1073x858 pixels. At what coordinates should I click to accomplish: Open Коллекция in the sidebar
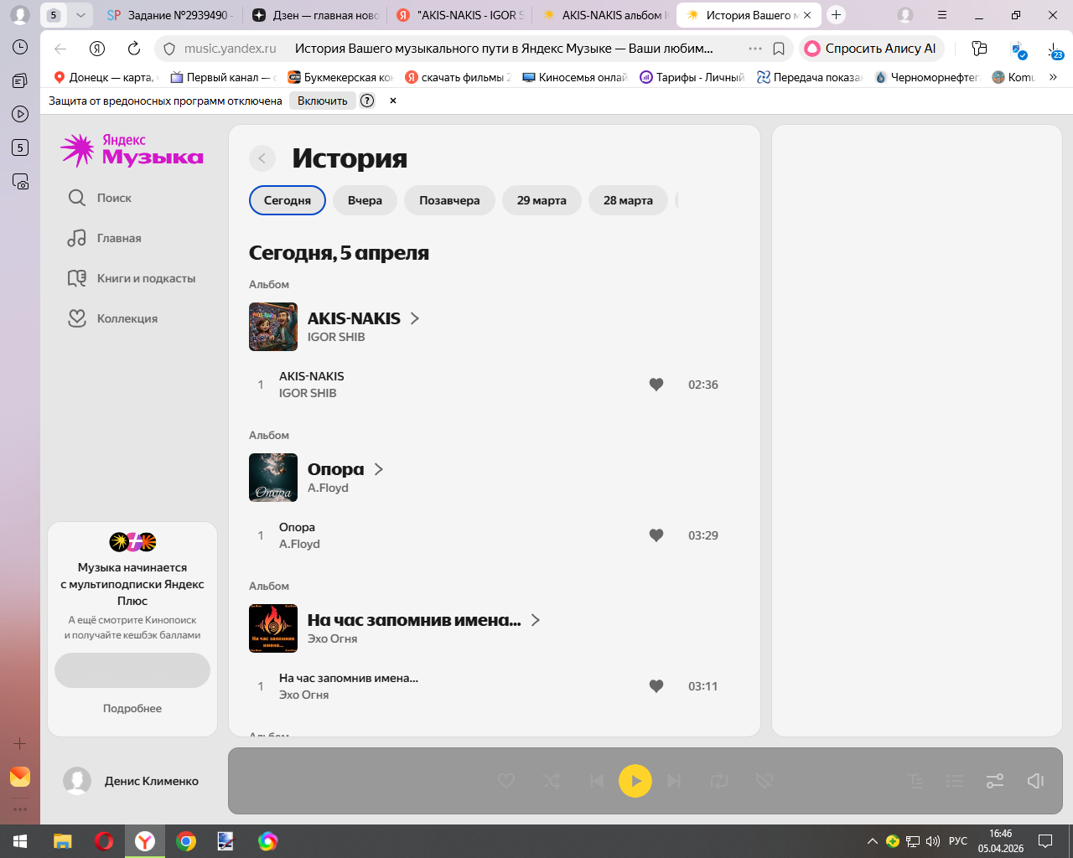112,318
